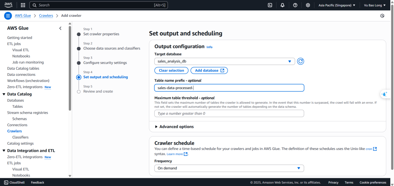
Task: Open Catalog settings in sidebar
Action: (x=21, y=143)
